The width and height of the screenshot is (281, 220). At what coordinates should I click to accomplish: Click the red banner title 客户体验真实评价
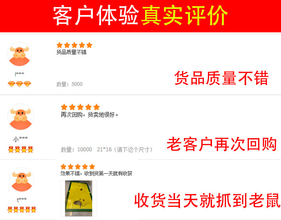tap(140, 16)
